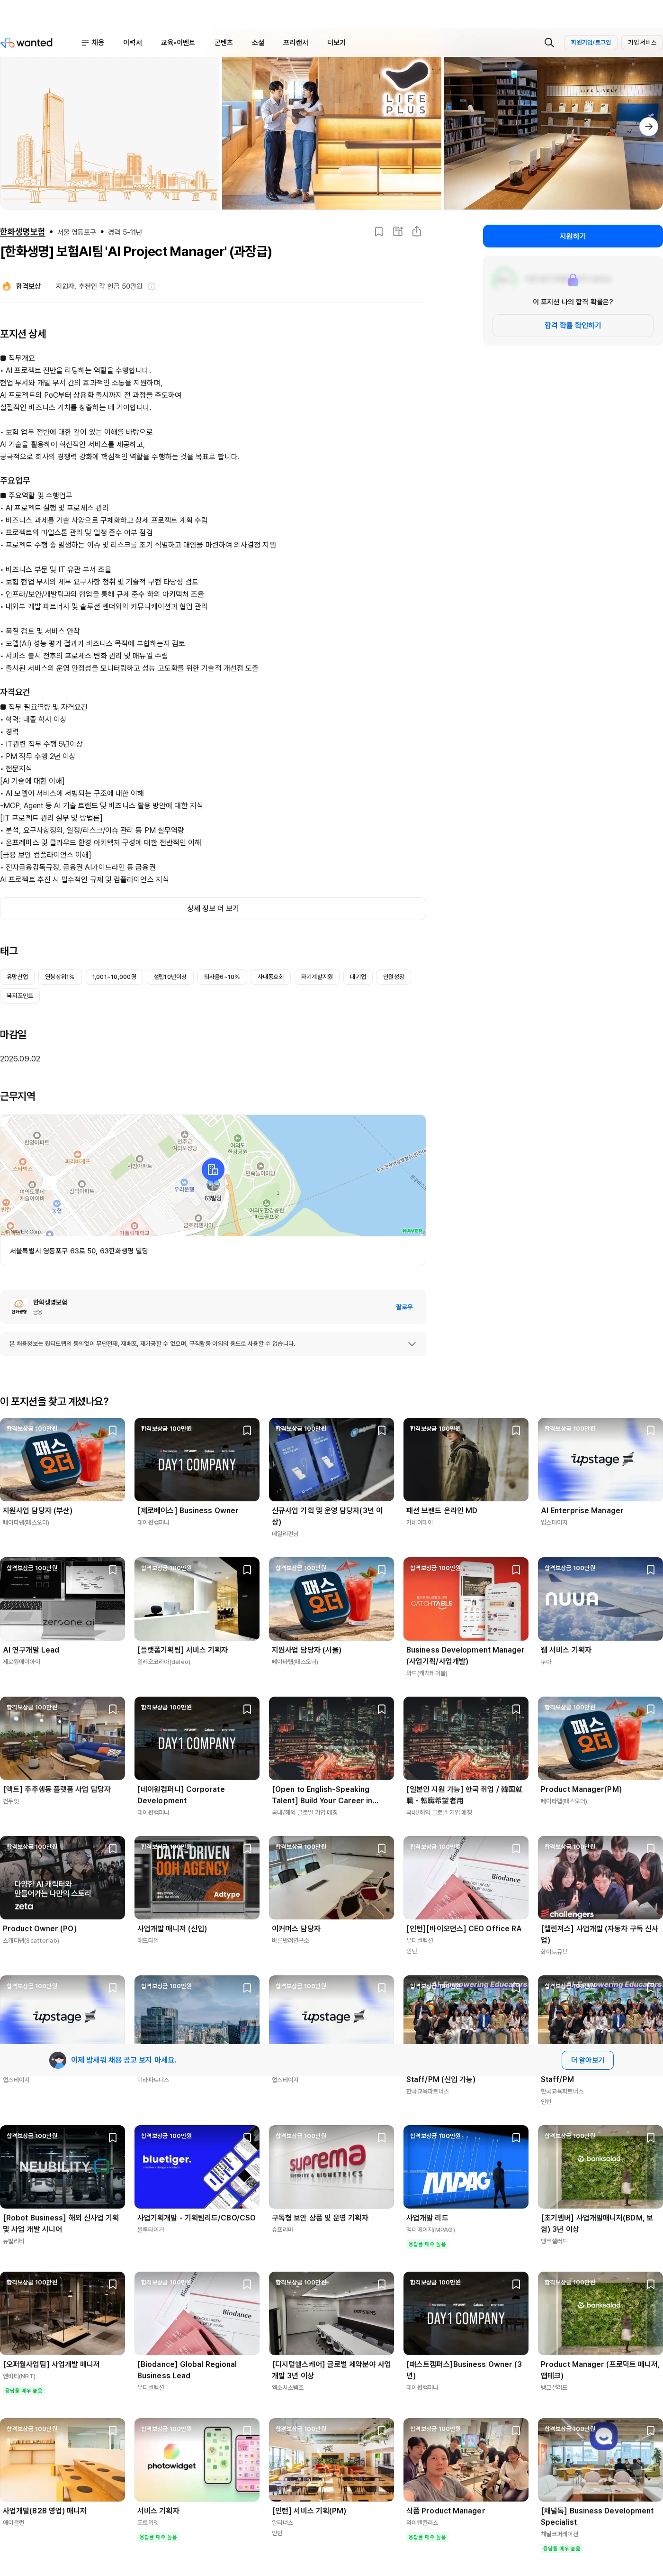Click the blue building pin on the map
The height and width of the screenshot is (2576, 663).
pos(213,1169)
